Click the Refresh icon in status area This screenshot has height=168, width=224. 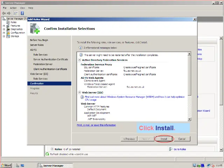tap(47, 154)
